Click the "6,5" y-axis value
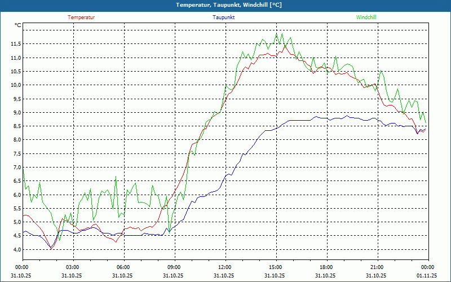The width and height of the screenshot is (451, 282). coord(17,181)
